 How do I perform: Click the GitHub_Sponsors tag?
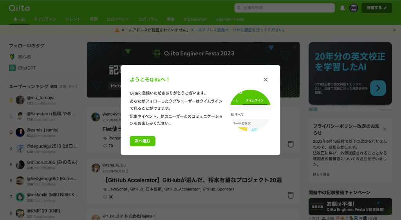point(219,189)
